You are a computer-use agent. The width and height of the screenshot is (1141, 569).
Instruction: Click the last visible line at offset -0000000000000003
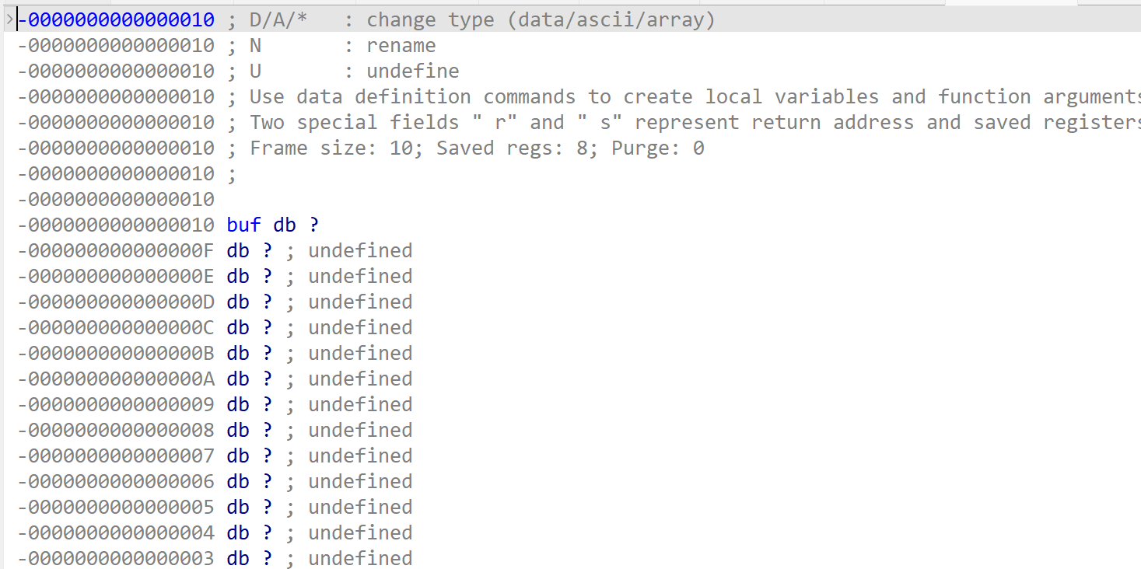tap(215, 558)
